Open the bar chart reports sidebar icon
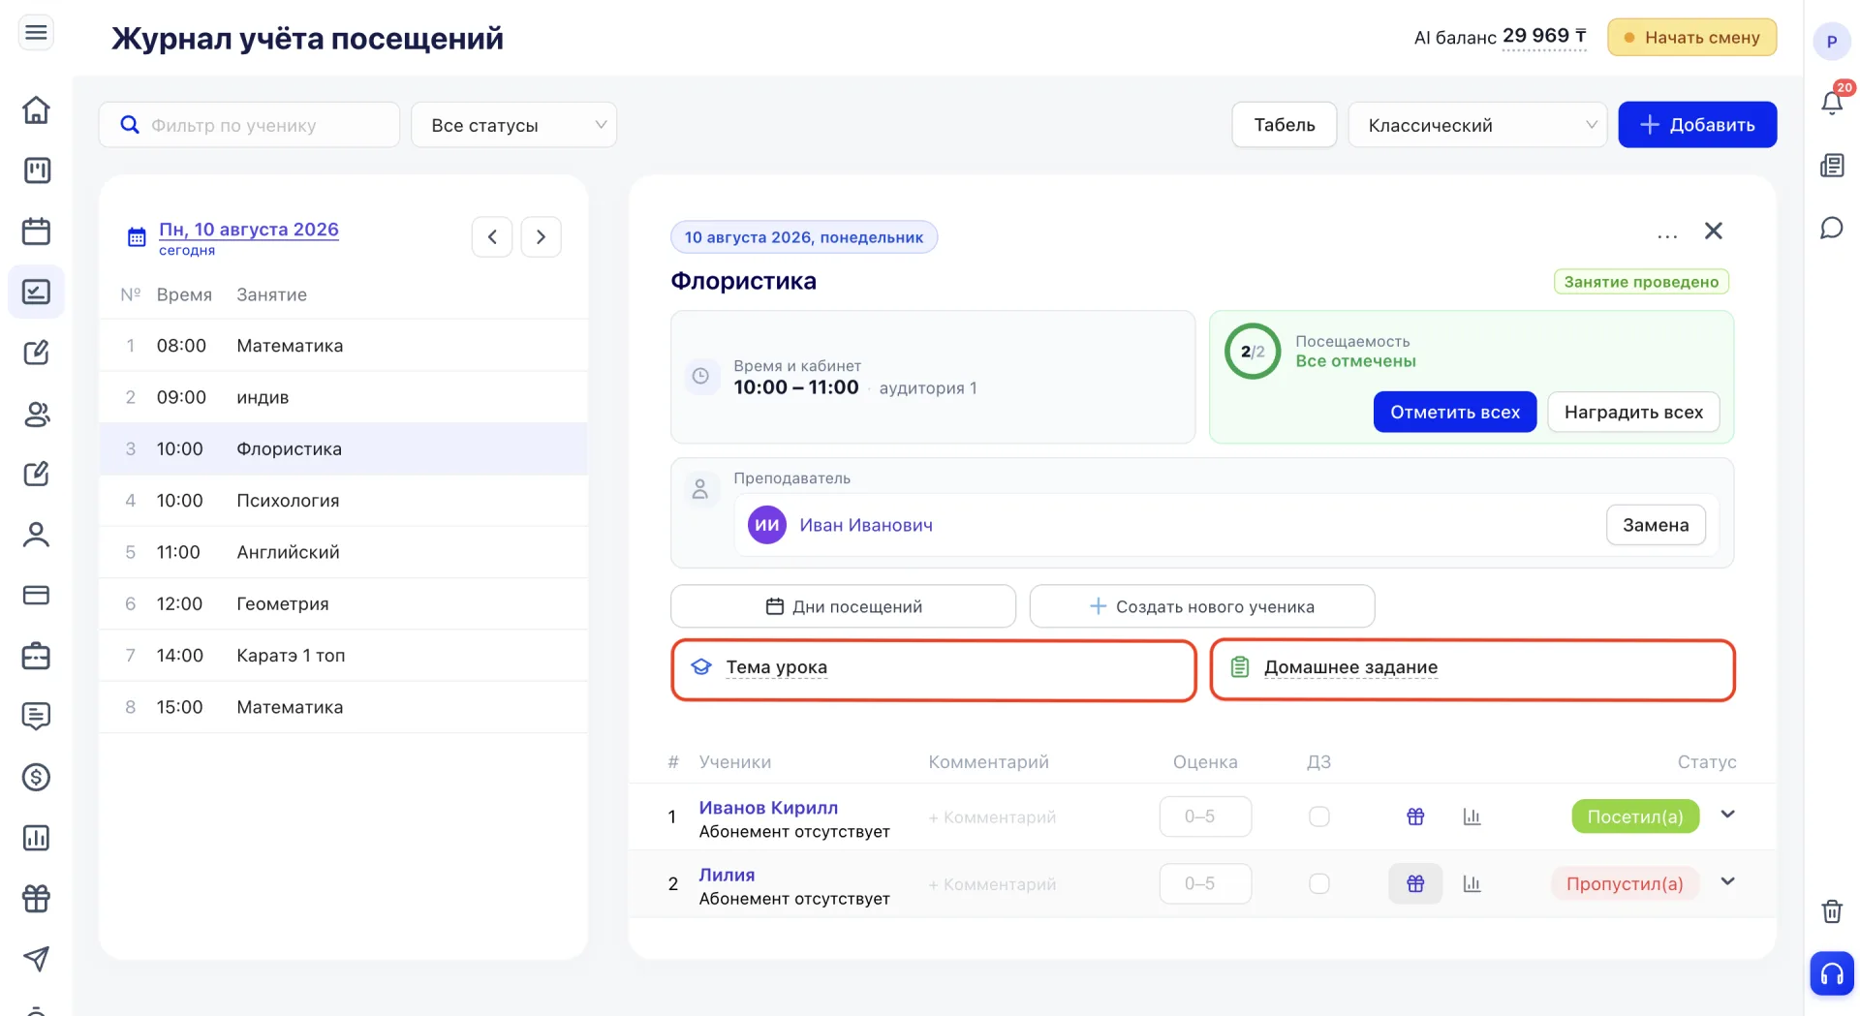 pyautogui.click(x=36, y=838)
